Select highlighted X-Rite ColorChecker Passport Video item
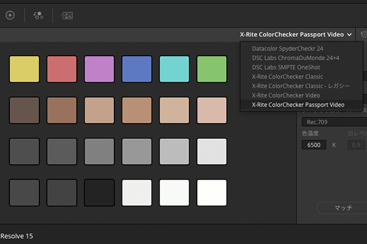 (298, 104)
